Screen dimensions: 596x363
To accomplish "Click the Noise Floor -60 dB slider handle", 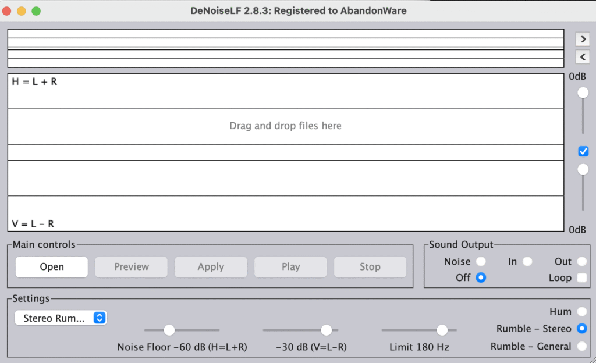I will (x=169, y=330).
